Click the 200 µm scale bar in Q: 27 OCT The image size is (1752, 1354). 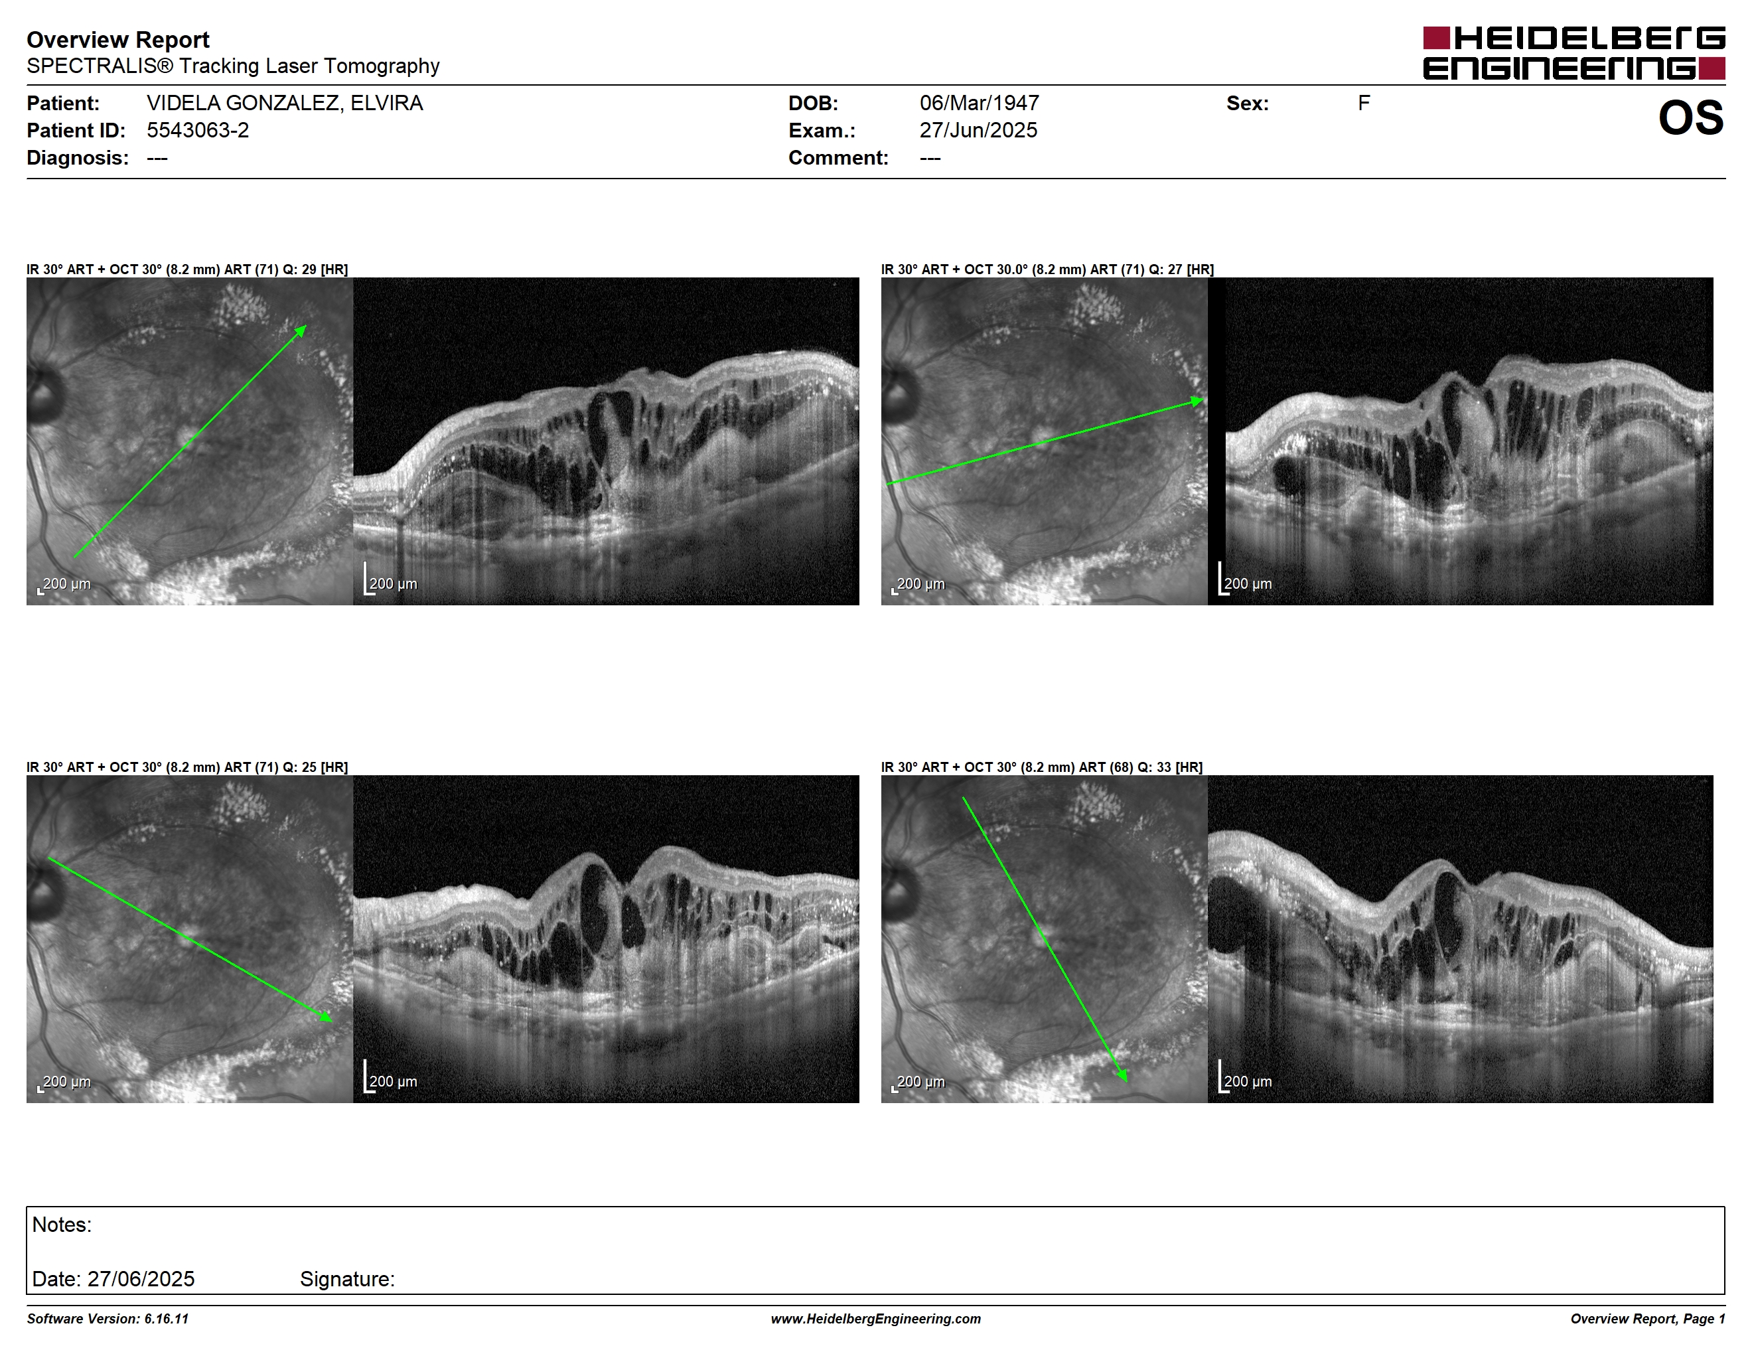(1245, 579)
